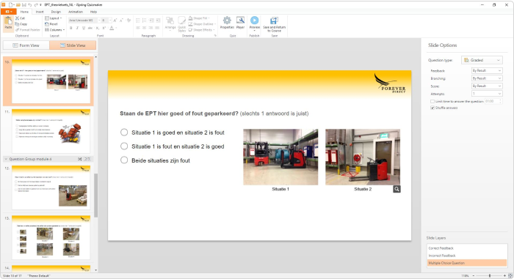Open the Attempts dropdown
This screenshot has width=514, height=279.
point(486,94)
